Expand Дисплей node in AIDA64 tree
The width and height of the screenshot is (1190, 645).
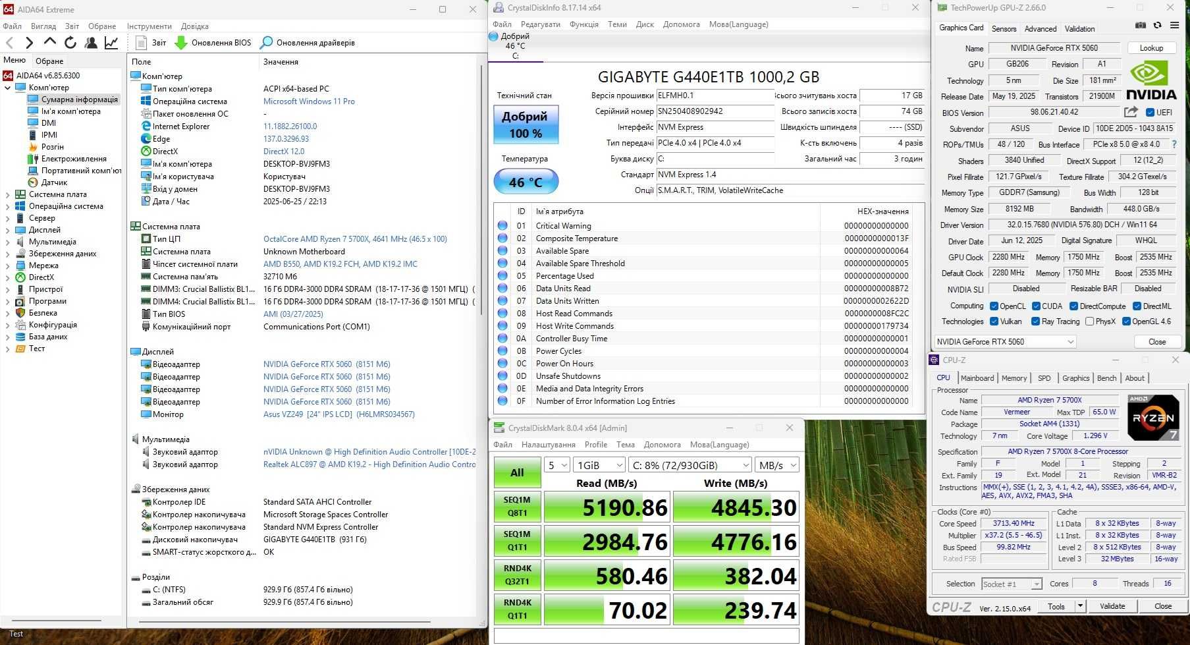7,230
